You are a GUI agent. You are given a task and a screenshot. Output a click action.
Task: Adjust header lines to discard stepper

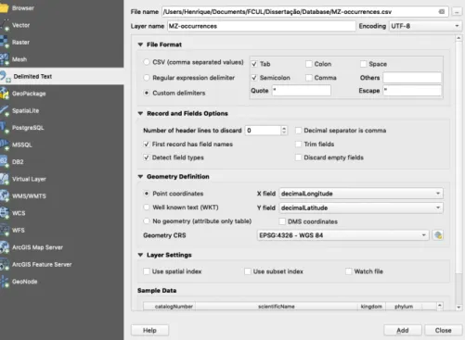284,131
